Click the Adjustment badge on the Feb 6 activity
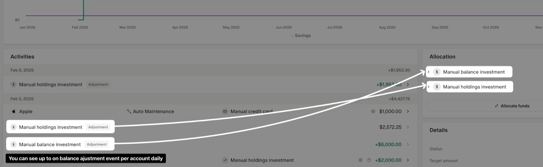The height and width of the screenshot is (167, 543). click(x=98, y=84)
